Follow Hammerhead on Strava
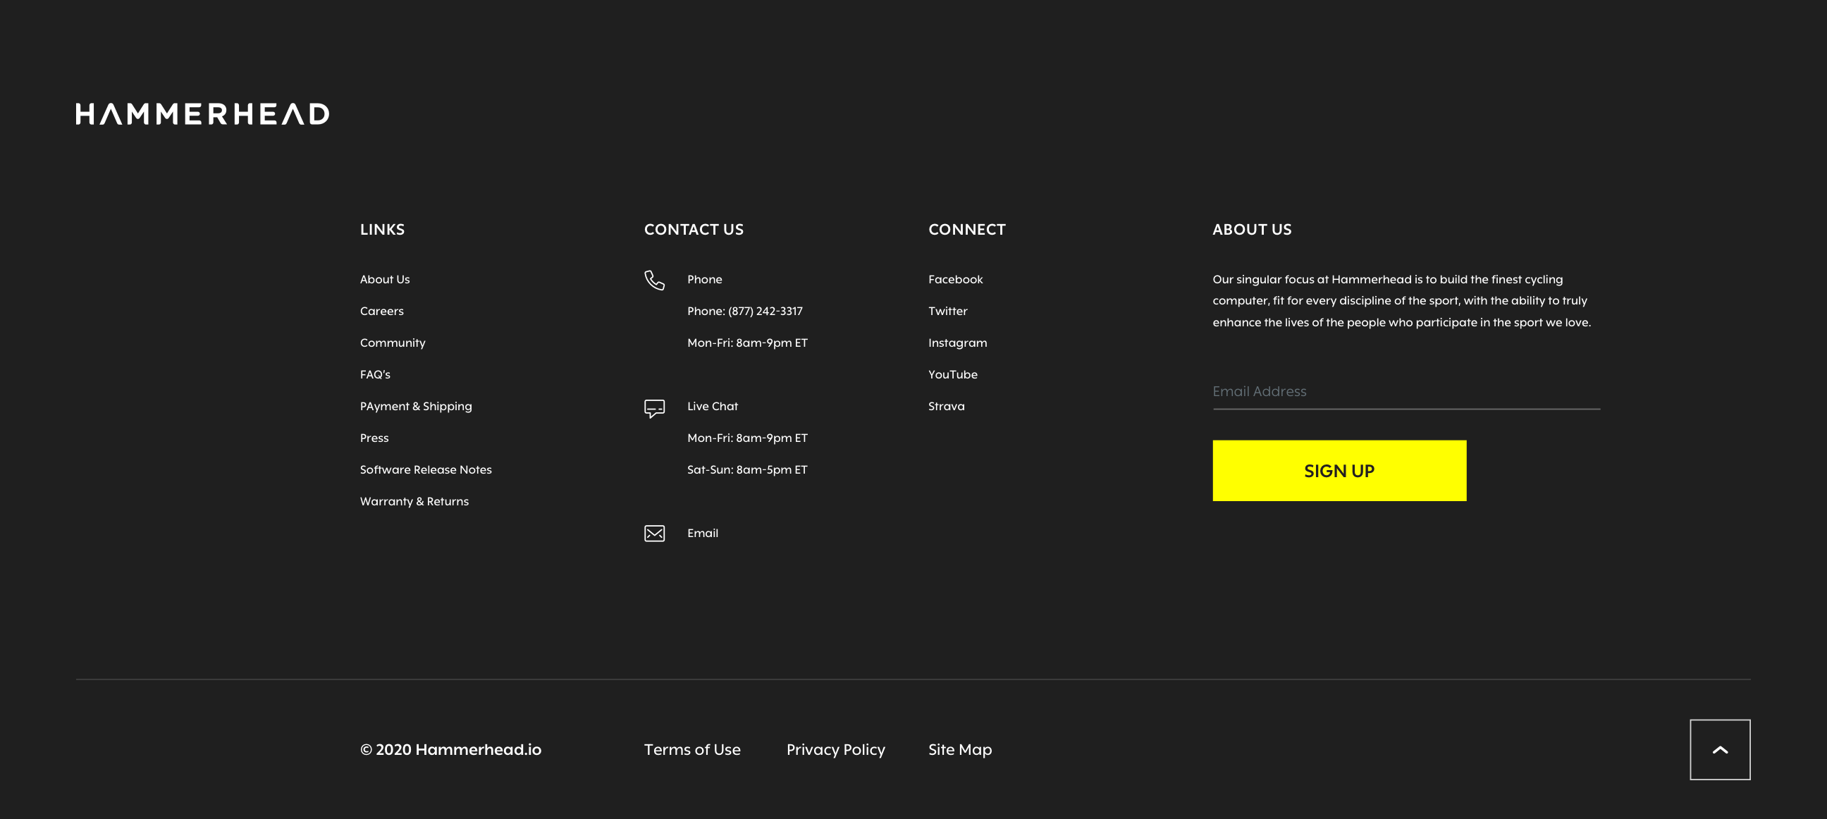The width and height of the screenshot is (1827, 819). (x=946, y=405)
